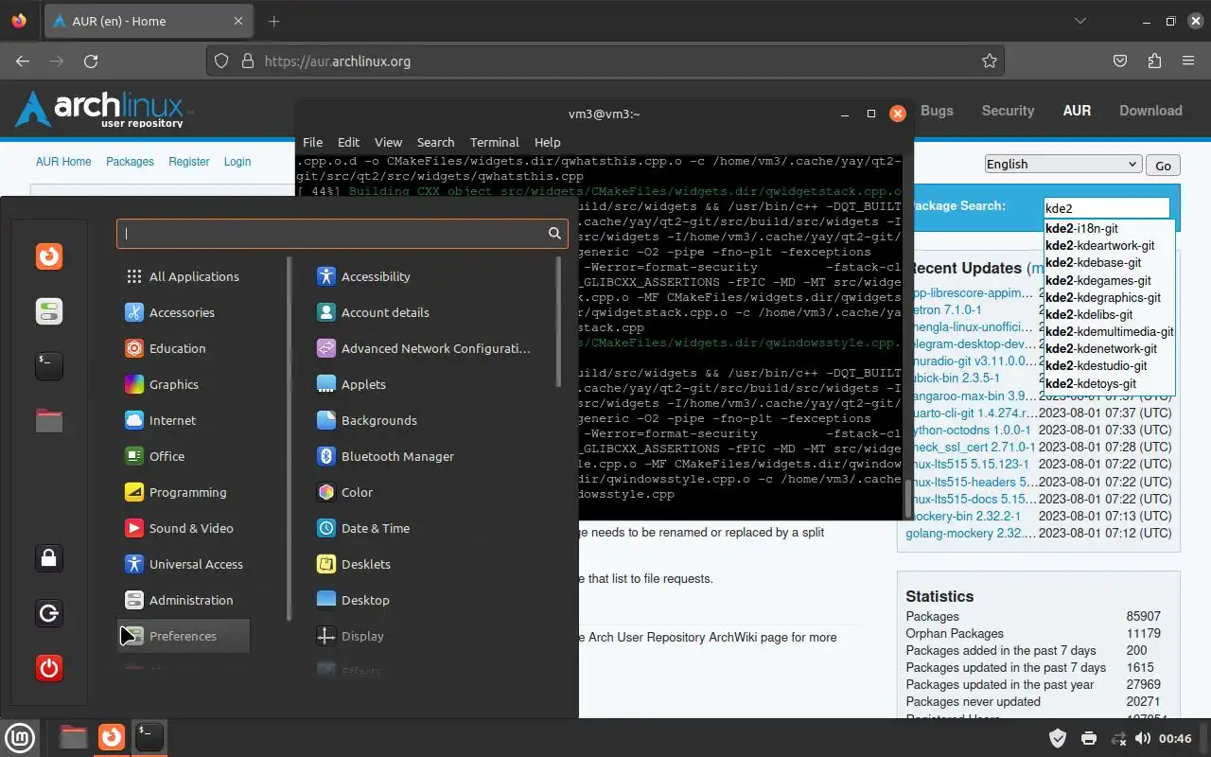Screen dimensions: 1211x757
Task: Click the Linux Mint menu button in panel
Action: [21, 737]
